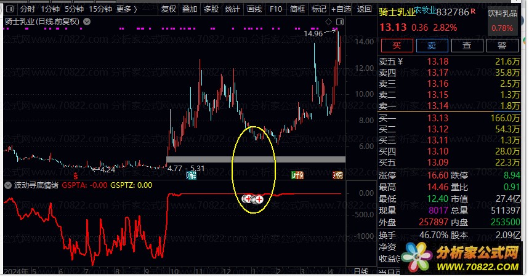Open the 复权 adjustment option
The height and width of the screenshot is (277, 529).
coord(169,9)
